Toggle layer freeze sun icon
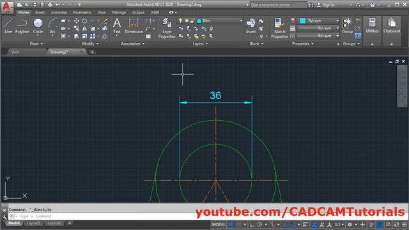This screenshot has width=409, height=230. 187,20
